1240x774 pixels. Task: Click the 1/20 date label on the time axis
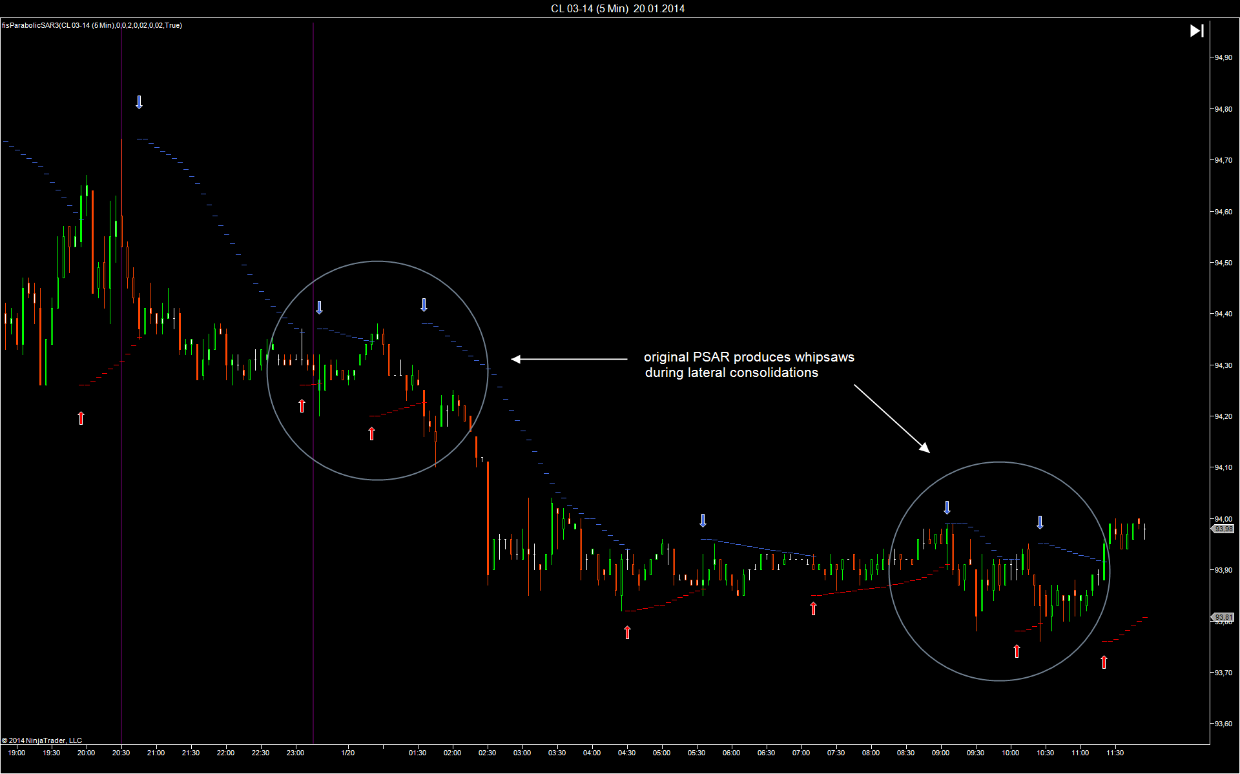(x=348, y=753)
